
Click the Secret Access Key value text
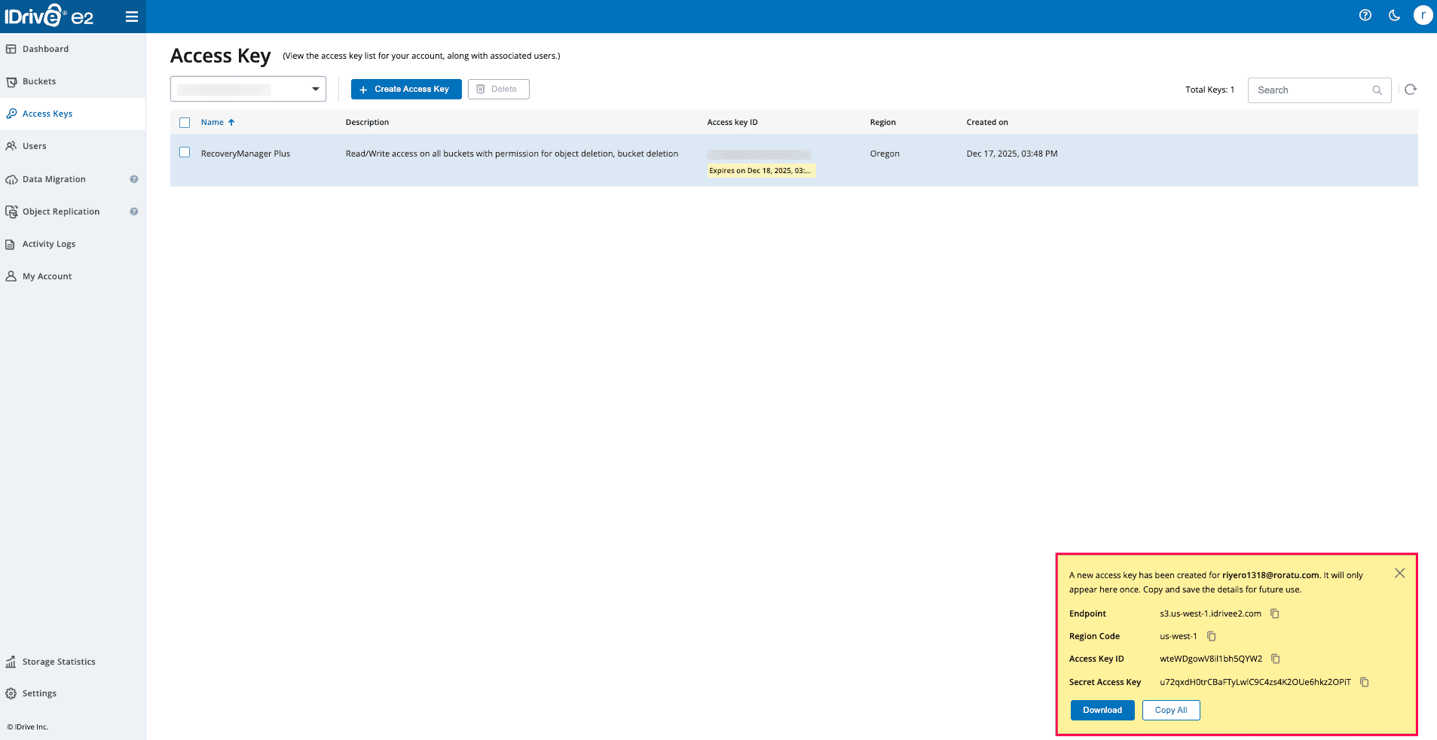click(x=1255, y=682)
